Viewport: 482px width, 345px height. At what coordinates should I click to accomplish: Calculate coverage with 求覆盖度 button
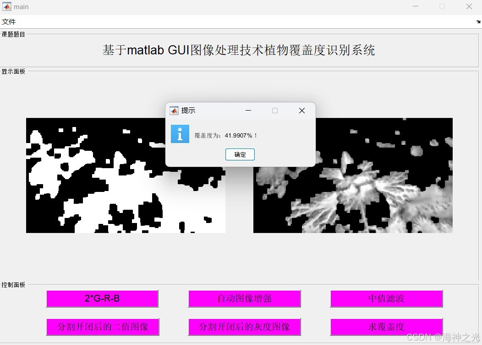click(386, 327)
